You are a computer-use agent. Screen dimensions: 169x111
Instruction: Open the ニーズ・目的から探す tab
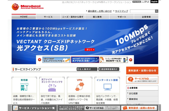(x=73, y=17)
